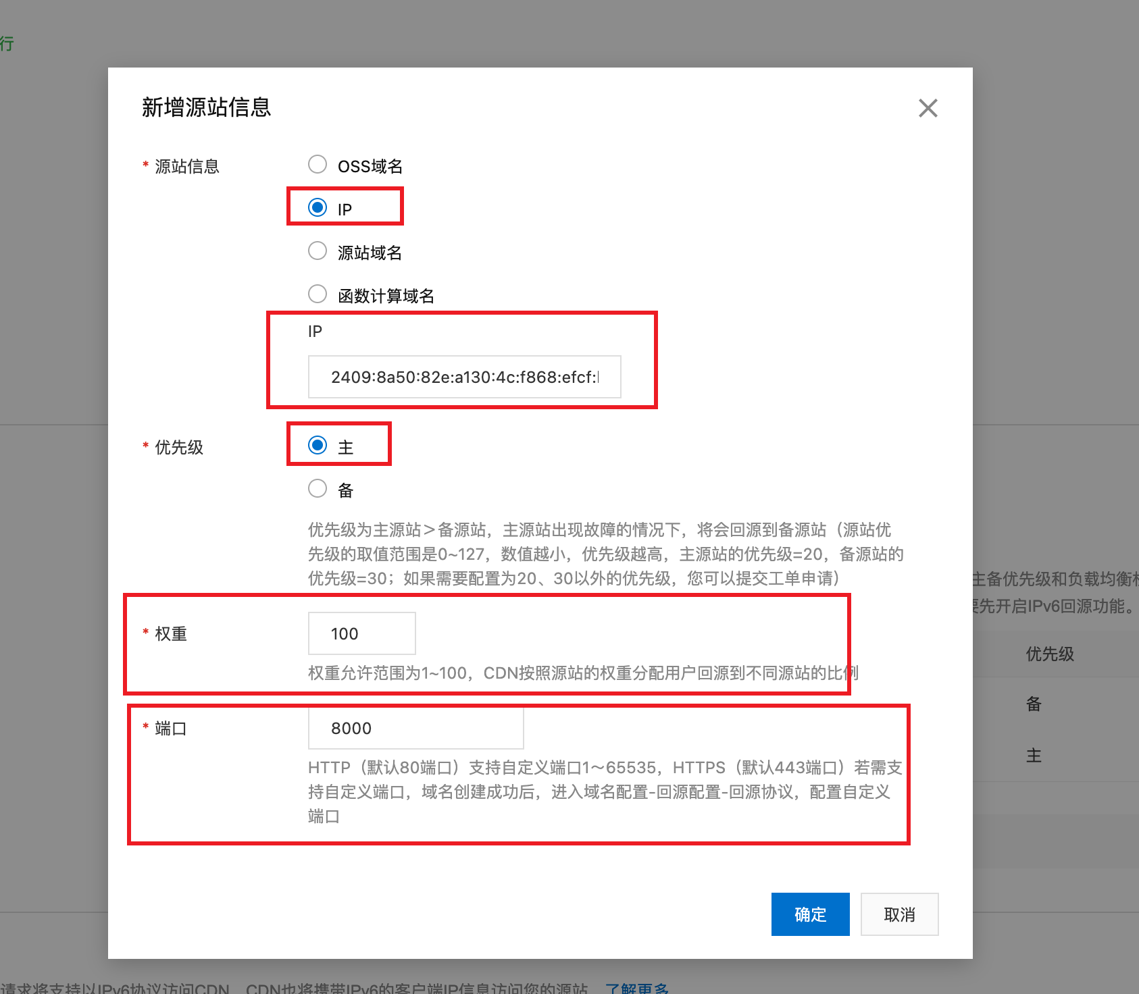This screenshot has height=994, width=1139.
Task: Click the 优先级 column header in background table
Action: (x=1049, y=654)
